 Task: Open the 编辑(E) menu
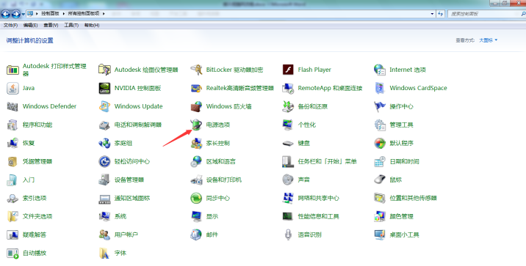click(x=31, y=25)
